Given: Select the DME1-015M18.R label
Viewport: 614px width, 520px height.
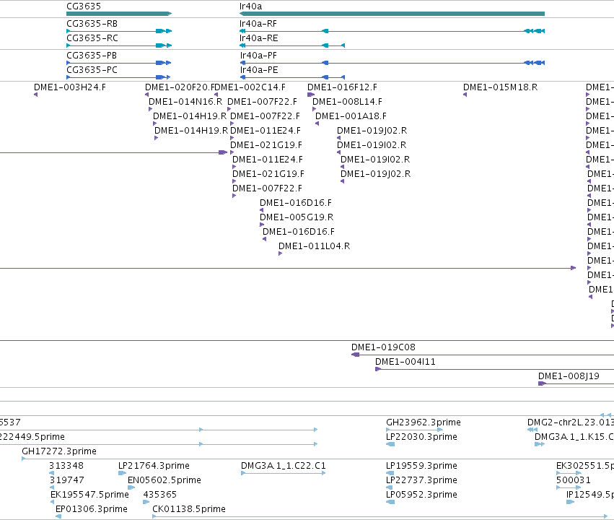Looking at the screenshot, I should (501, 87).
